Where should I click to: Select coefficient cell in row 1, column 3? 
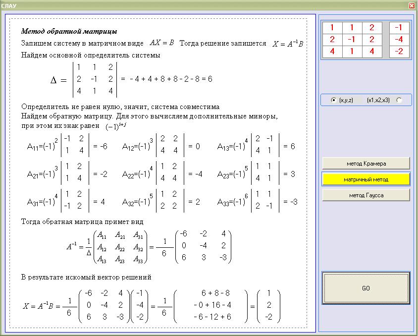tap(371, 28)
